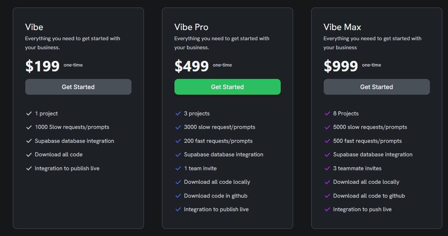
Task: Select the checkmark next to 'Supabase database integration' on Vibe
Action: (29, 141)
